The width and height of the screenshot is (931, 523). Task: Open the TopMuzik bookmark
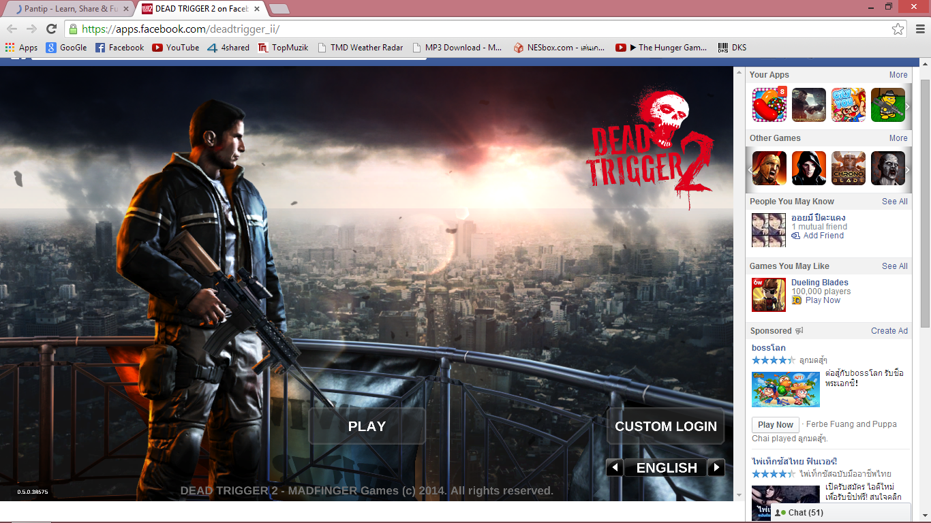[283, 48]
